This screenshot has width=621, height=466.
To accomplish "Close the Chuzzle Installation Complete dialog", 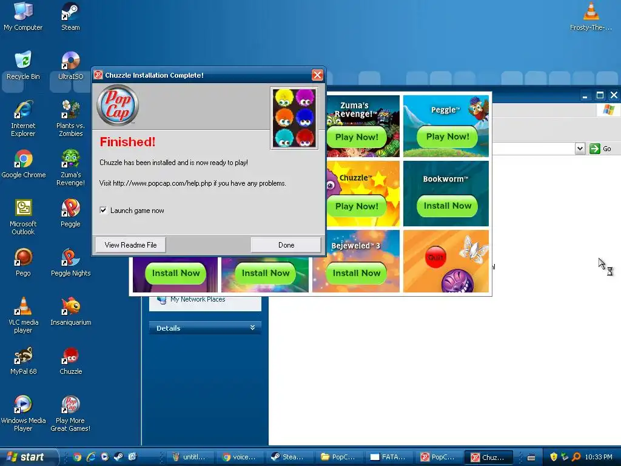I will coord(317,75).
